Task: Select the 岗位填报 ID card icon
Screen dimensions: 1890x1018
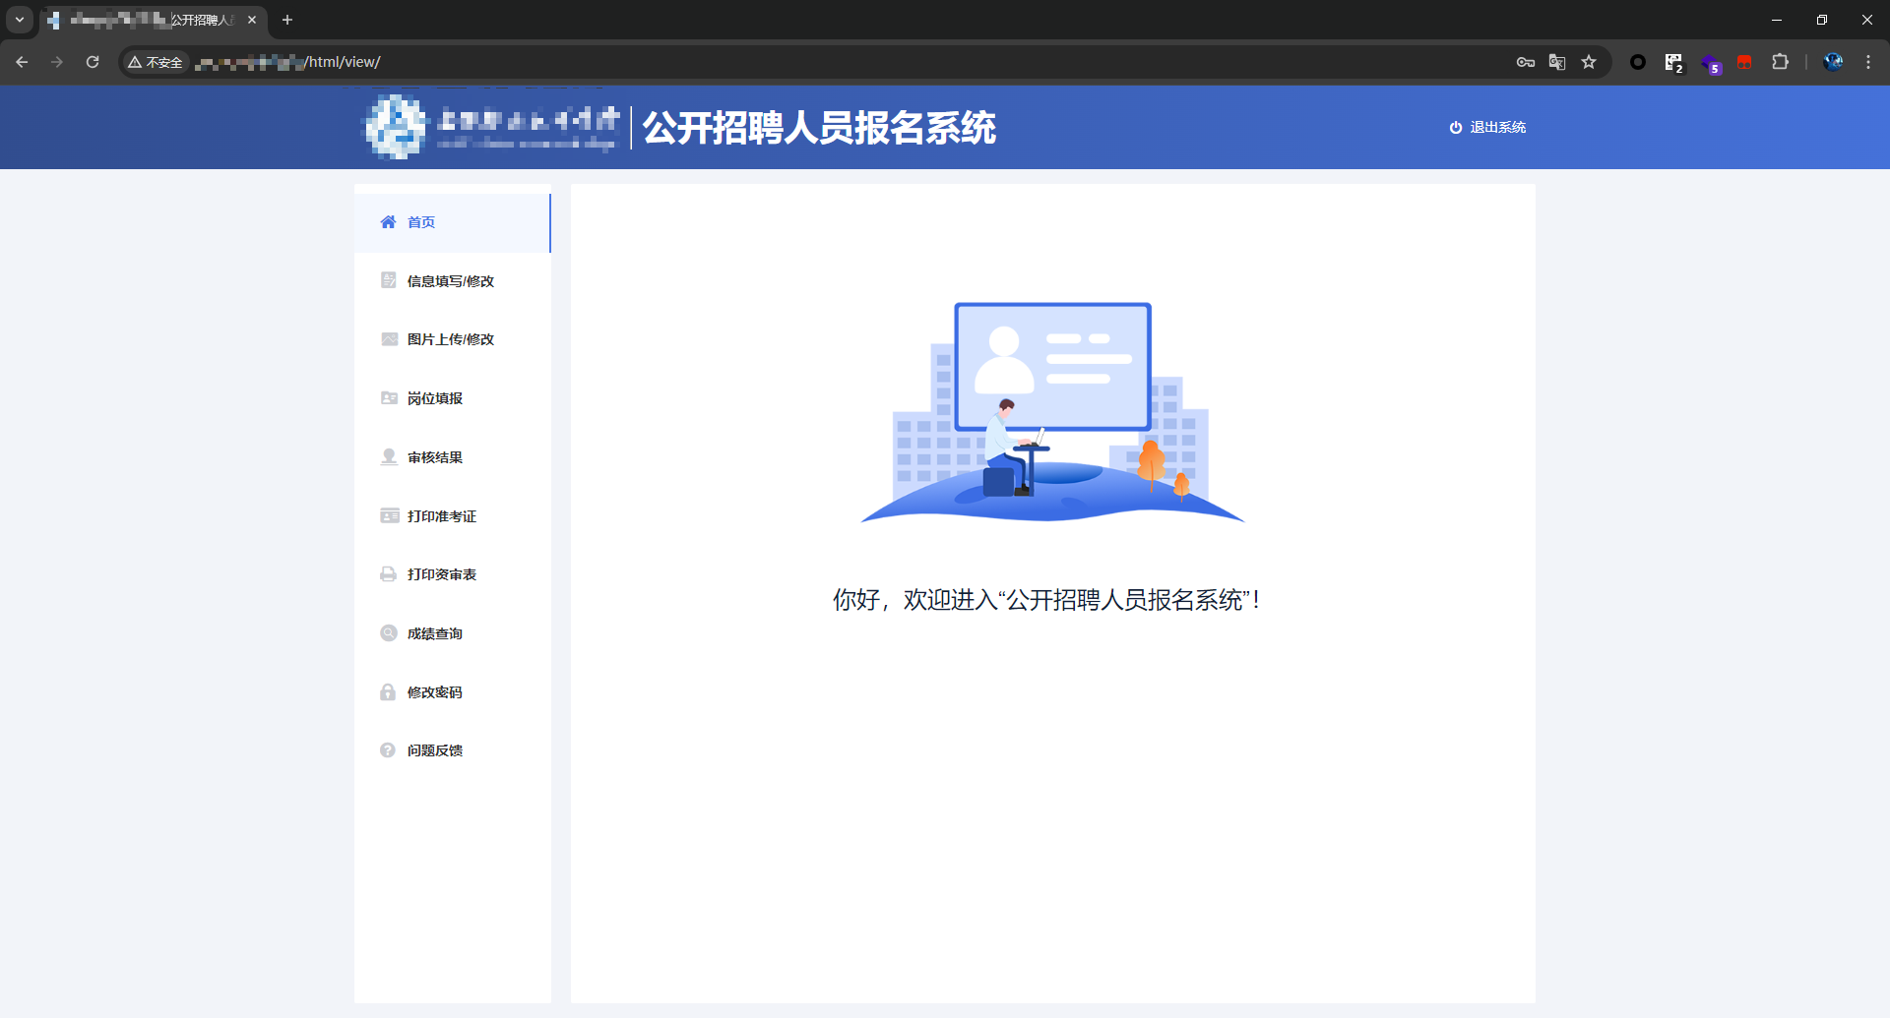Action: [389, 398]
